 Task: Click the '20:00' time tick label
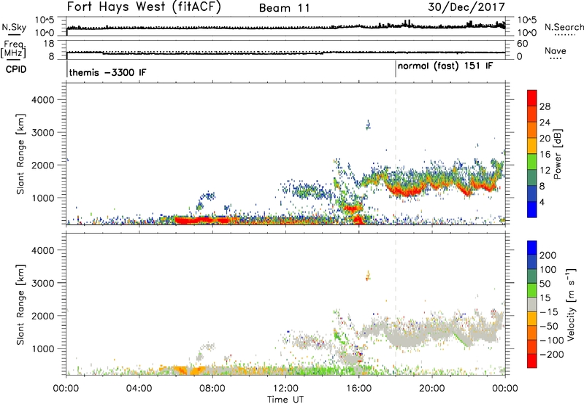(432, 389)
